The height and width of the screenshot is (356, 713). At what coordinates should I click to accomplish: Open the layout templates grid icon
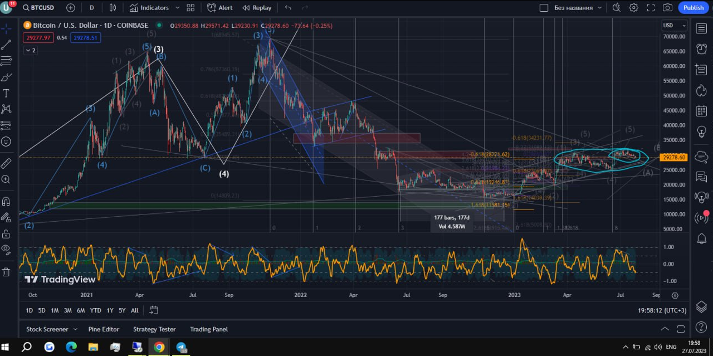[191, 8]
